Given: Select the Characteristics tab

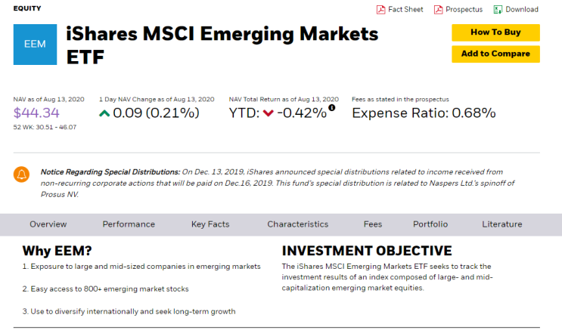Looking at the screenshot, I should [x=298, y=224].
